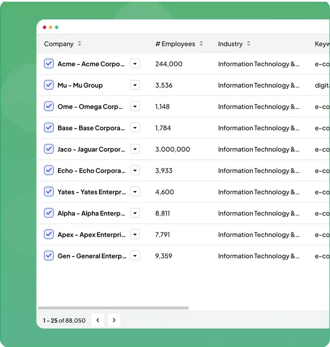Select company name Echo – Echo Corpora…
The width and height of the screenshot is (330, 347).
point(92,171)
